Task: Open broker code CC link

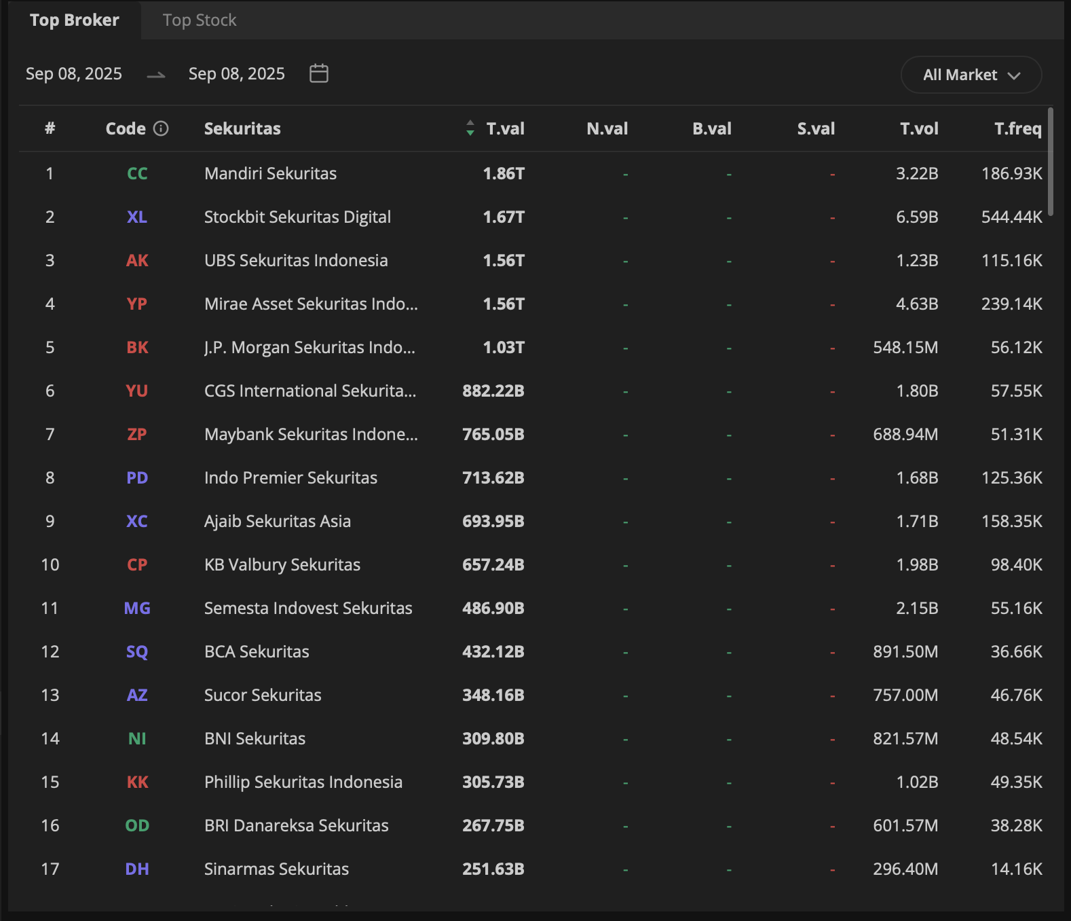Action: click(x=137, y=174)
